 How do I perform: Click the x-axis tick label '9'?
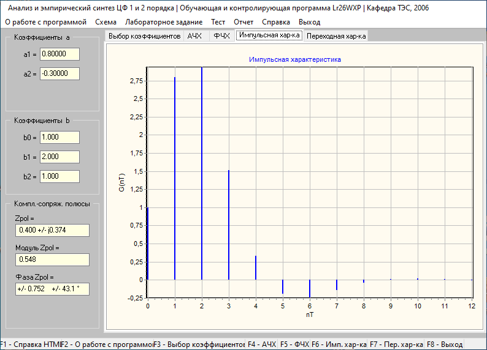tap(391, 306)
